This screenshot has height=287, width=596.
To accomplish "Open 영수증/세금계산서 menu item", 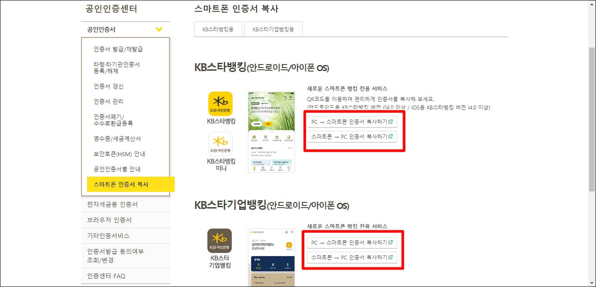I will pos(117,139).
